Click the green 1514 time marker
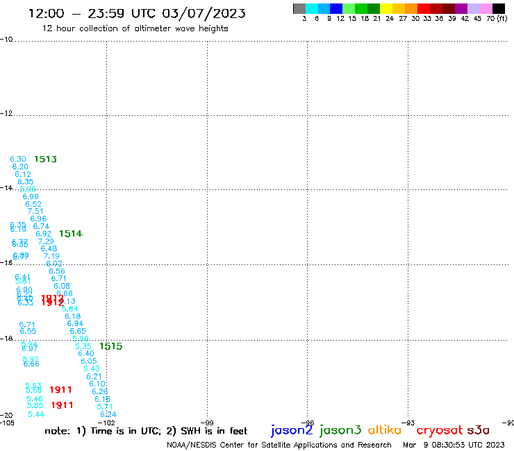The width and height of the screenshot is (514, 451). (71, 234)
